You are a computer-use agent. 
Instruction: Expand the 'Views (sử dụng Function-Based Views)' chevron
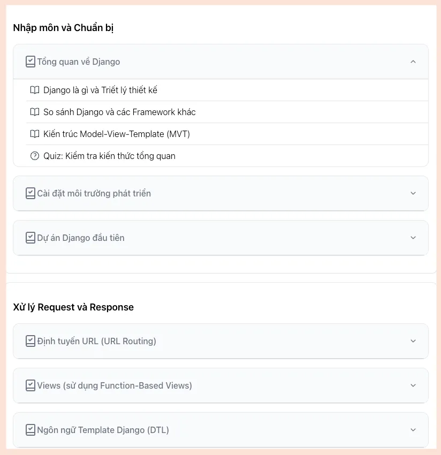pyautogui.click(x=413, y=385)
